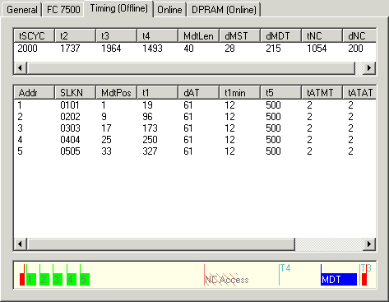Click the tATMT column header
The width and height of the screenshot is (389, 302).
click(322, 93)
